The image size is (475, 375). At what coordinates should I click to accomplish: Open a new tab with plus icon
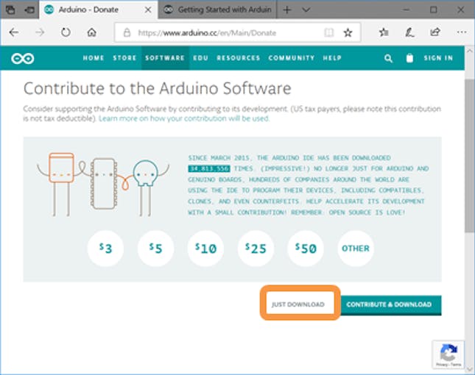pos(286,10)
